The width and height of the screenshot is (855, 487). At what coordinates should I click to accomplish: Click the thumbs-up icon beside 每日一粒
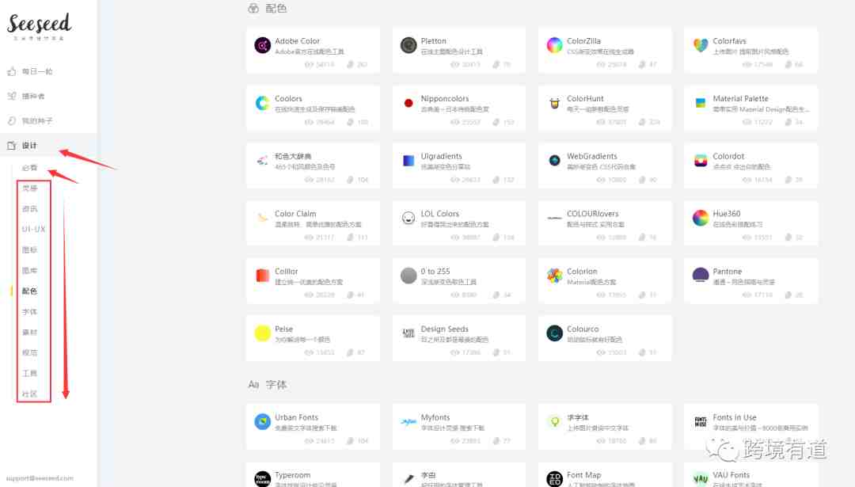11,71
